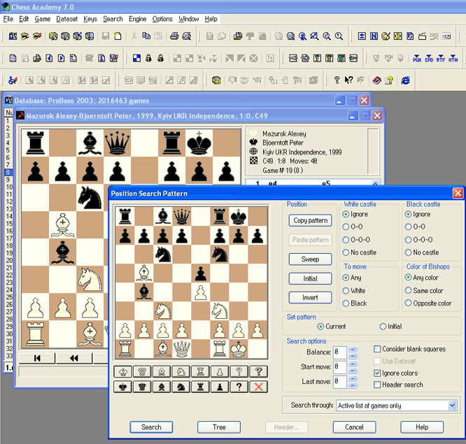Open the purple help book icon
Viewport: 466px width, 444px height.
(376, 80)
